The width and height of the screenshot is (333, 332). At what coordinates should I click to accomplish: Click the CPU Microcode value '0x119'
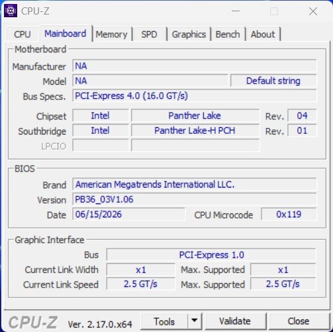click(x=289, y=214)
